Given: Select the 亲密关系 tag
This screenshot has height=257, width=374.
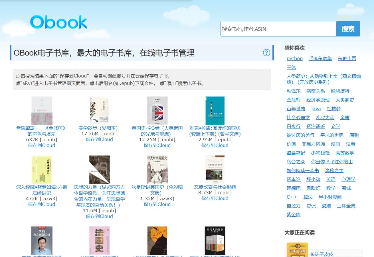Looking at the screenshot, I should (x=316, y=91).
